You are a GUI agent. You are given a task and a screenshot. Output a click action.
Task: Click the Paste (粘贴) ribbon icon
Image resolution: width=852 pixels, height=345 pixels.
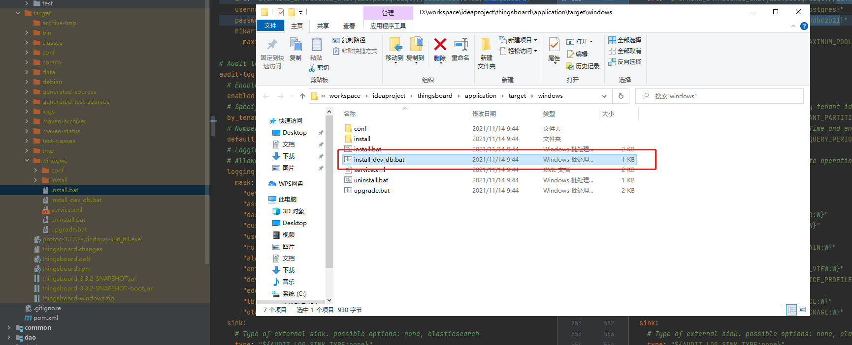(316, 45)
